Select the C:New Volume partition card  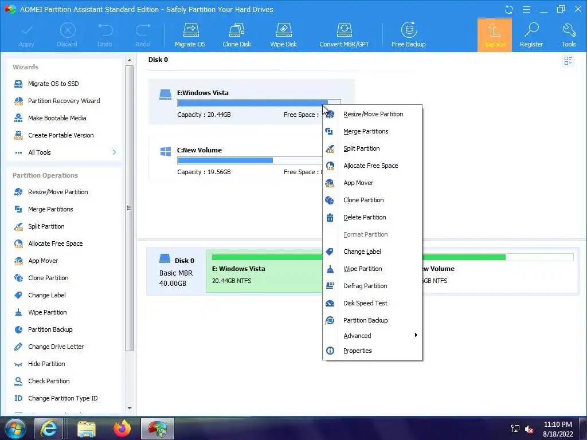(236, 160)
